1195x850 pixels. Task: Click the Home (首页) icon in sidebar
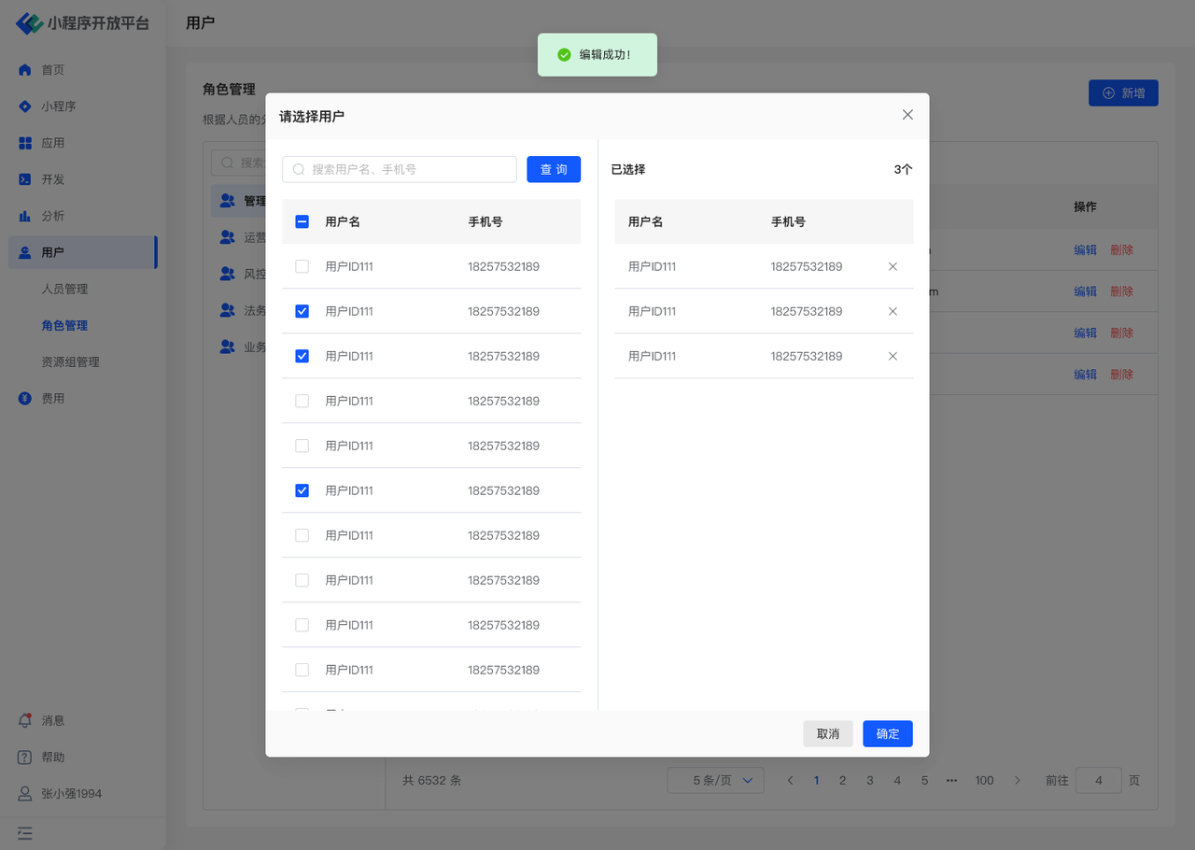coord(25,70)
